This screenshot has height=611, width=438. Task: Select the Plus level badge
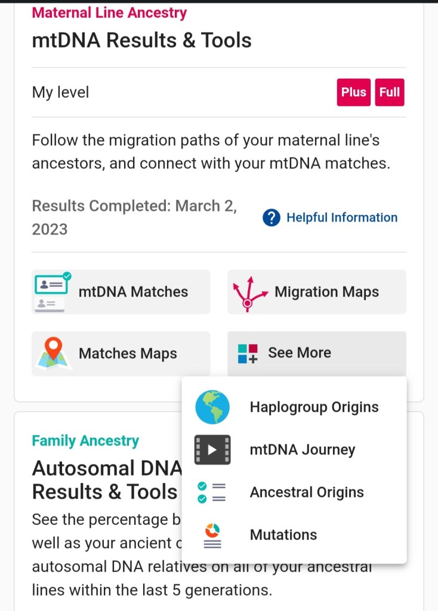(353, 93)
